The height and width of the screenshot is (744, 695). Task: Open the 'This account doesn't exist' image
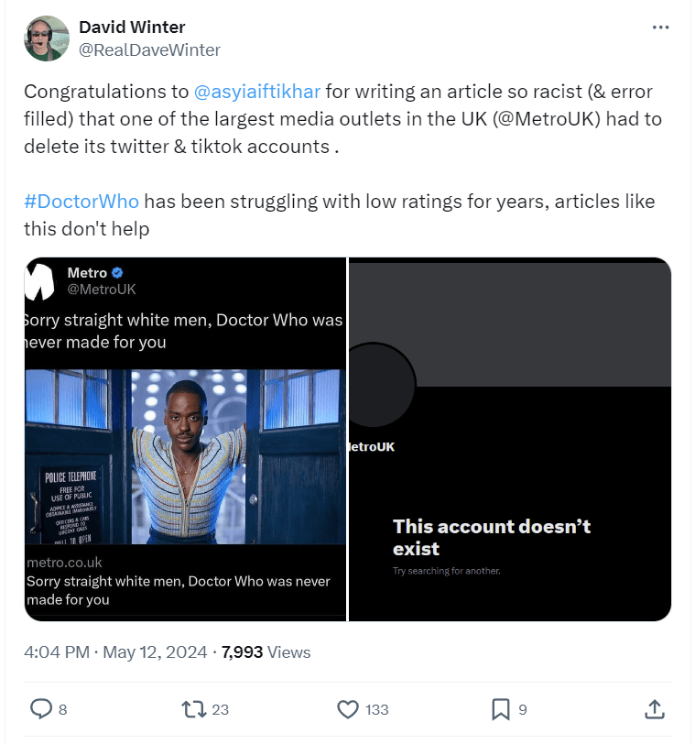510,440
